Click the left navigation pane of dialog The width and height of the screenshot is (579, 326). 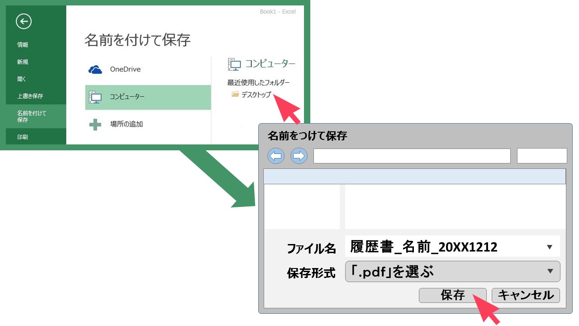click(x=302, y=206)
